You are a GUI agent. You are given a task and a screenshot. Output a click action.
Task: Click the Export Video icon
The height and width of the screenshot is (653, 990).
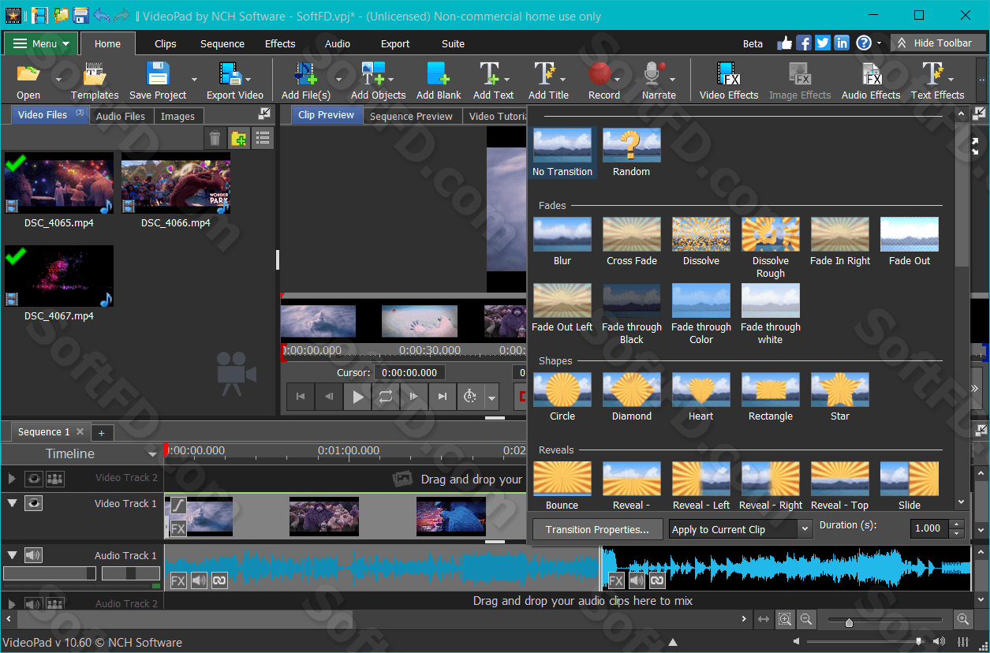click(230, 74)
